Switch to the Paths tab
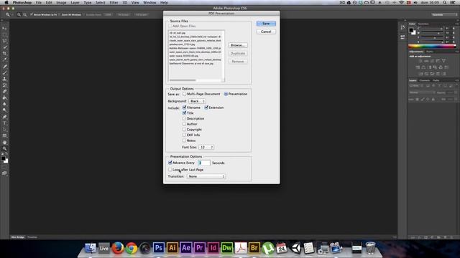460x258 pixels. (436, 80)
